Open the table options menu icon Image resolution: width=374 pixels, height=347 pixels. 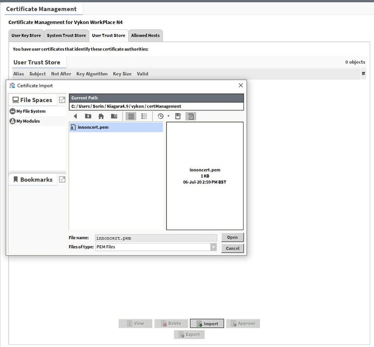[x=363, y=74]
